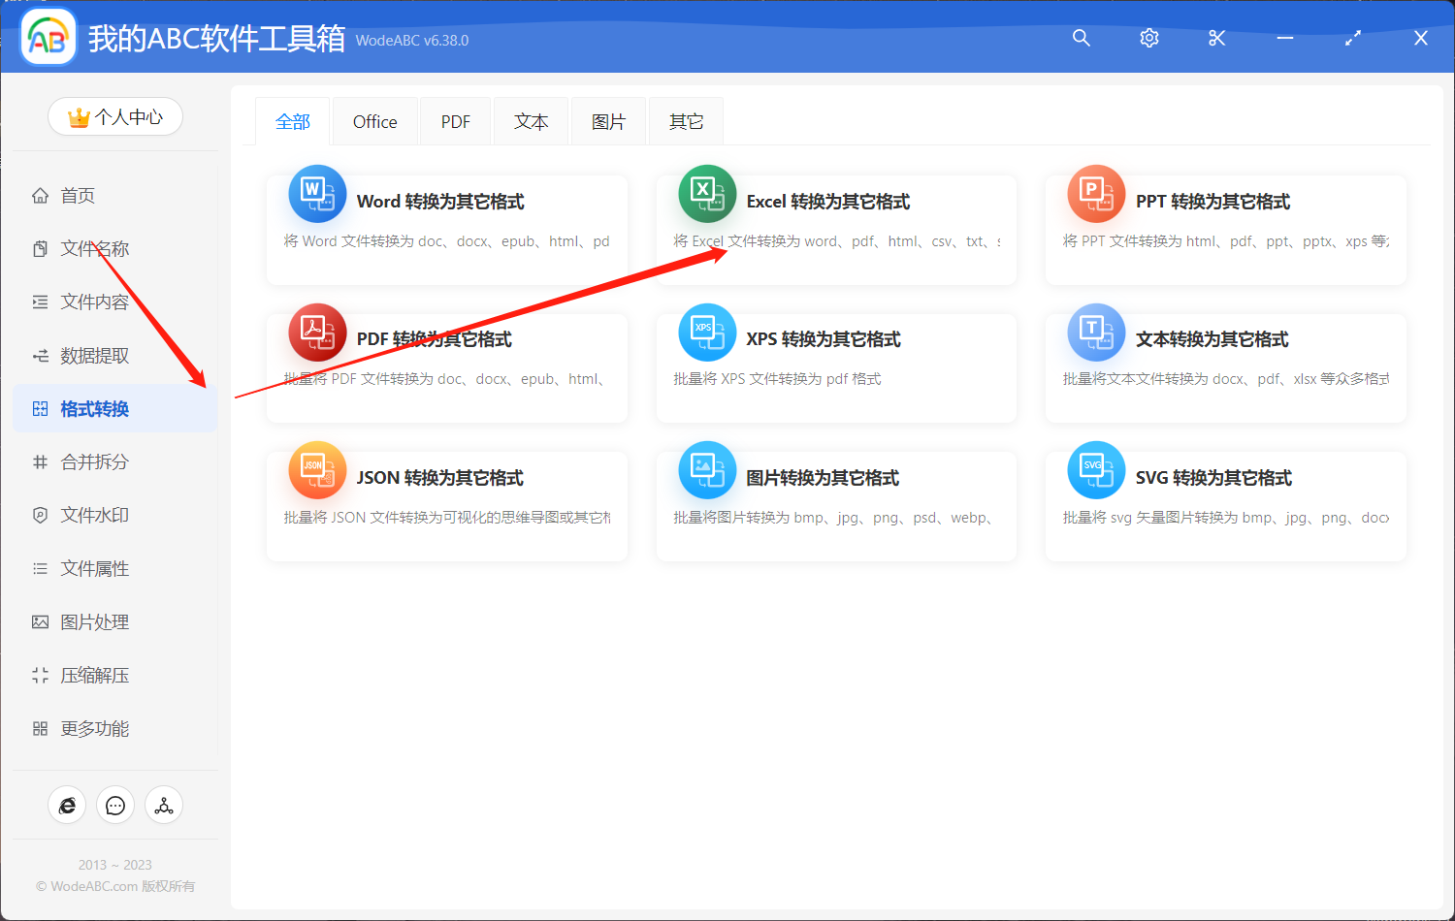The image size is (1455, 921).
Task: Click the scissors screenshot icon in title bar
Action: 1216,38
